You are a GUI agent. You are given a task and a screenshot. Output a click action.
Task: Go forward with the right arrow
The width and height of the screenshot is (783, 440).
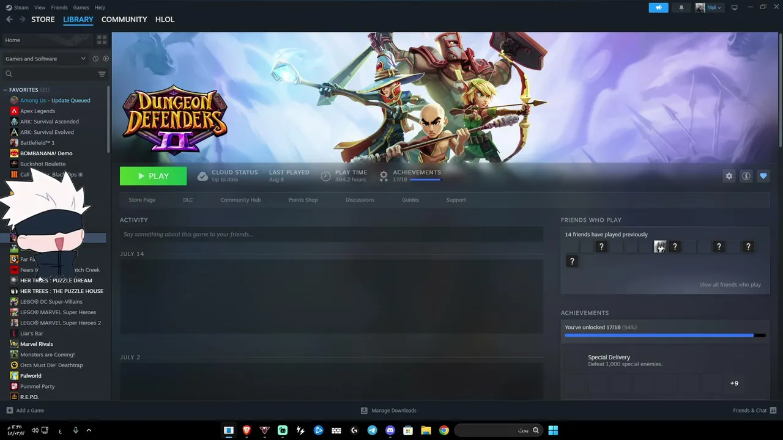[22, 20]
